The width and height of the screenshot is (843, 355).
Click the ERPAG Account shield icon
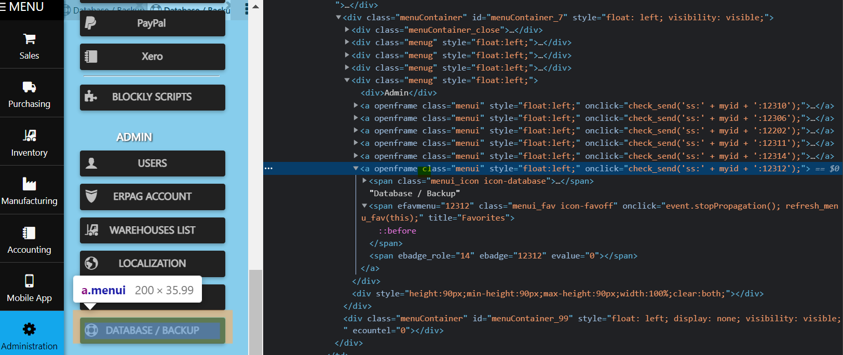pyautogui.click(x=91, y=196)
